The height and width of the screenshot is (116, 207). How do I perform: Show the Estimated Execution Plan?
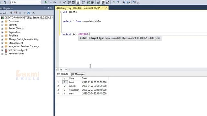click(69, 2)
